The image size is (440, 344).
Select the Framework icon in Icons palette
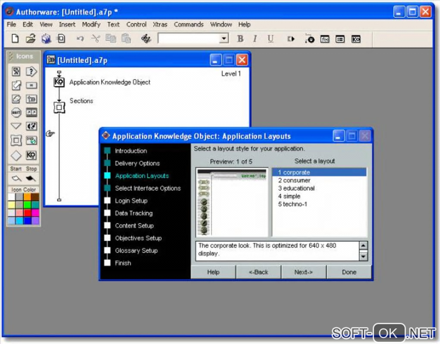(16, 140)
